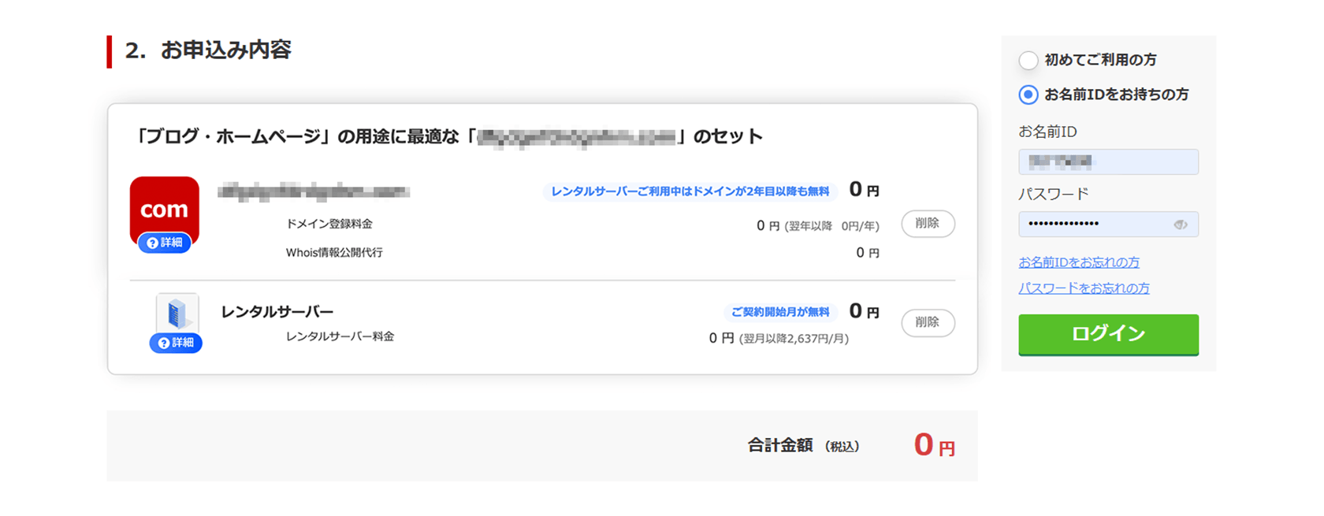The width and height of the screenshot is (1324, 516).
Task: Click the free domain promotion label
Action: 690,191
